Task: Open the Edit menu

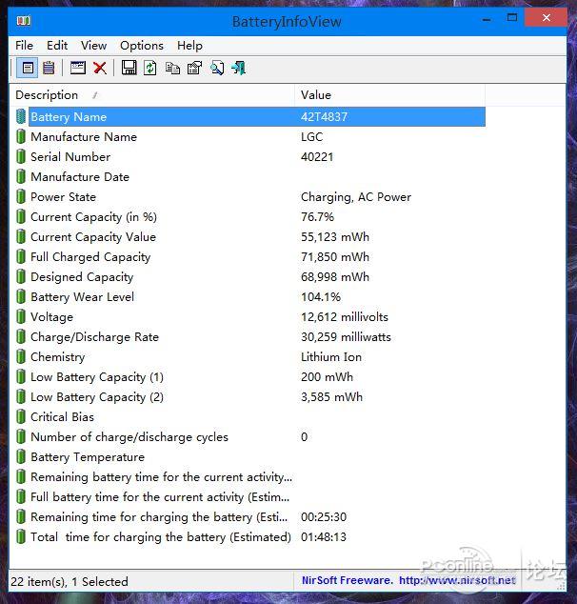Action: [57, 46]
